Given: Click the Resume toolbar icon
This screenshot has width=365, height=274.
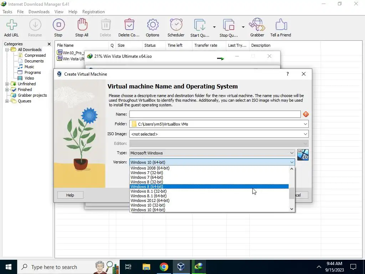Looking at the screenshot, I should [35, 25].
